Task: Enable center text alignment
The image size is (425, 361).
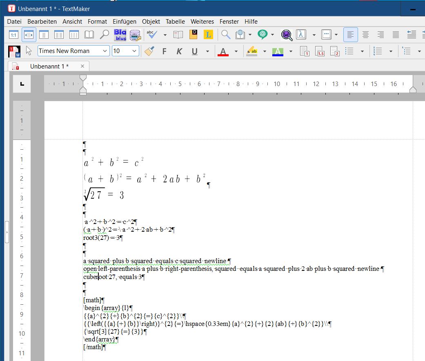Action: click(366, 35)
